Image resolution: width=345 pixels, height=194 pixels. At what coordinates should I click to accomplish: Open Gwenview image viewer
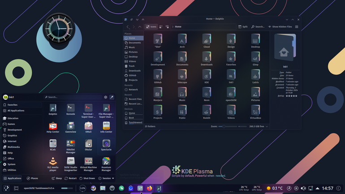[71, 127]
